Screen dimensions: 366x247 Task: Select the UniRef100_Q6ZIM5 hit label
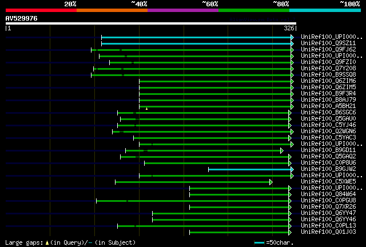(328, 87)
